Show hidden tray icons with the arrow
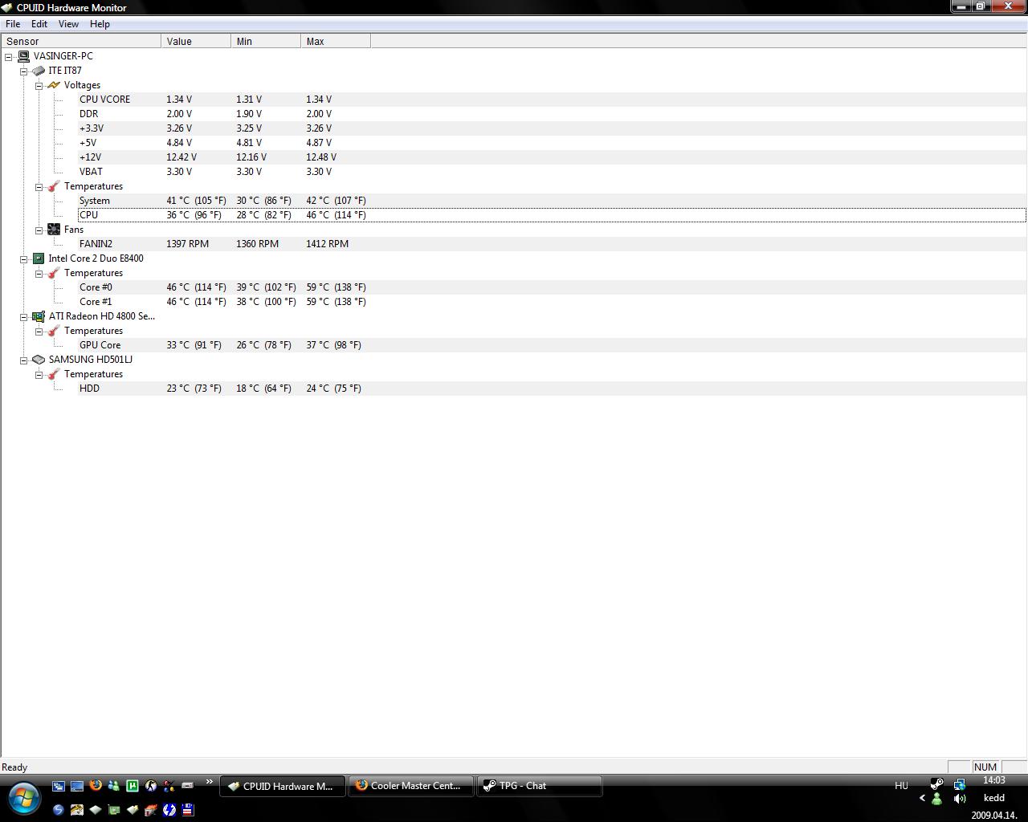1028x822 pixels. (x=922, y=798)
